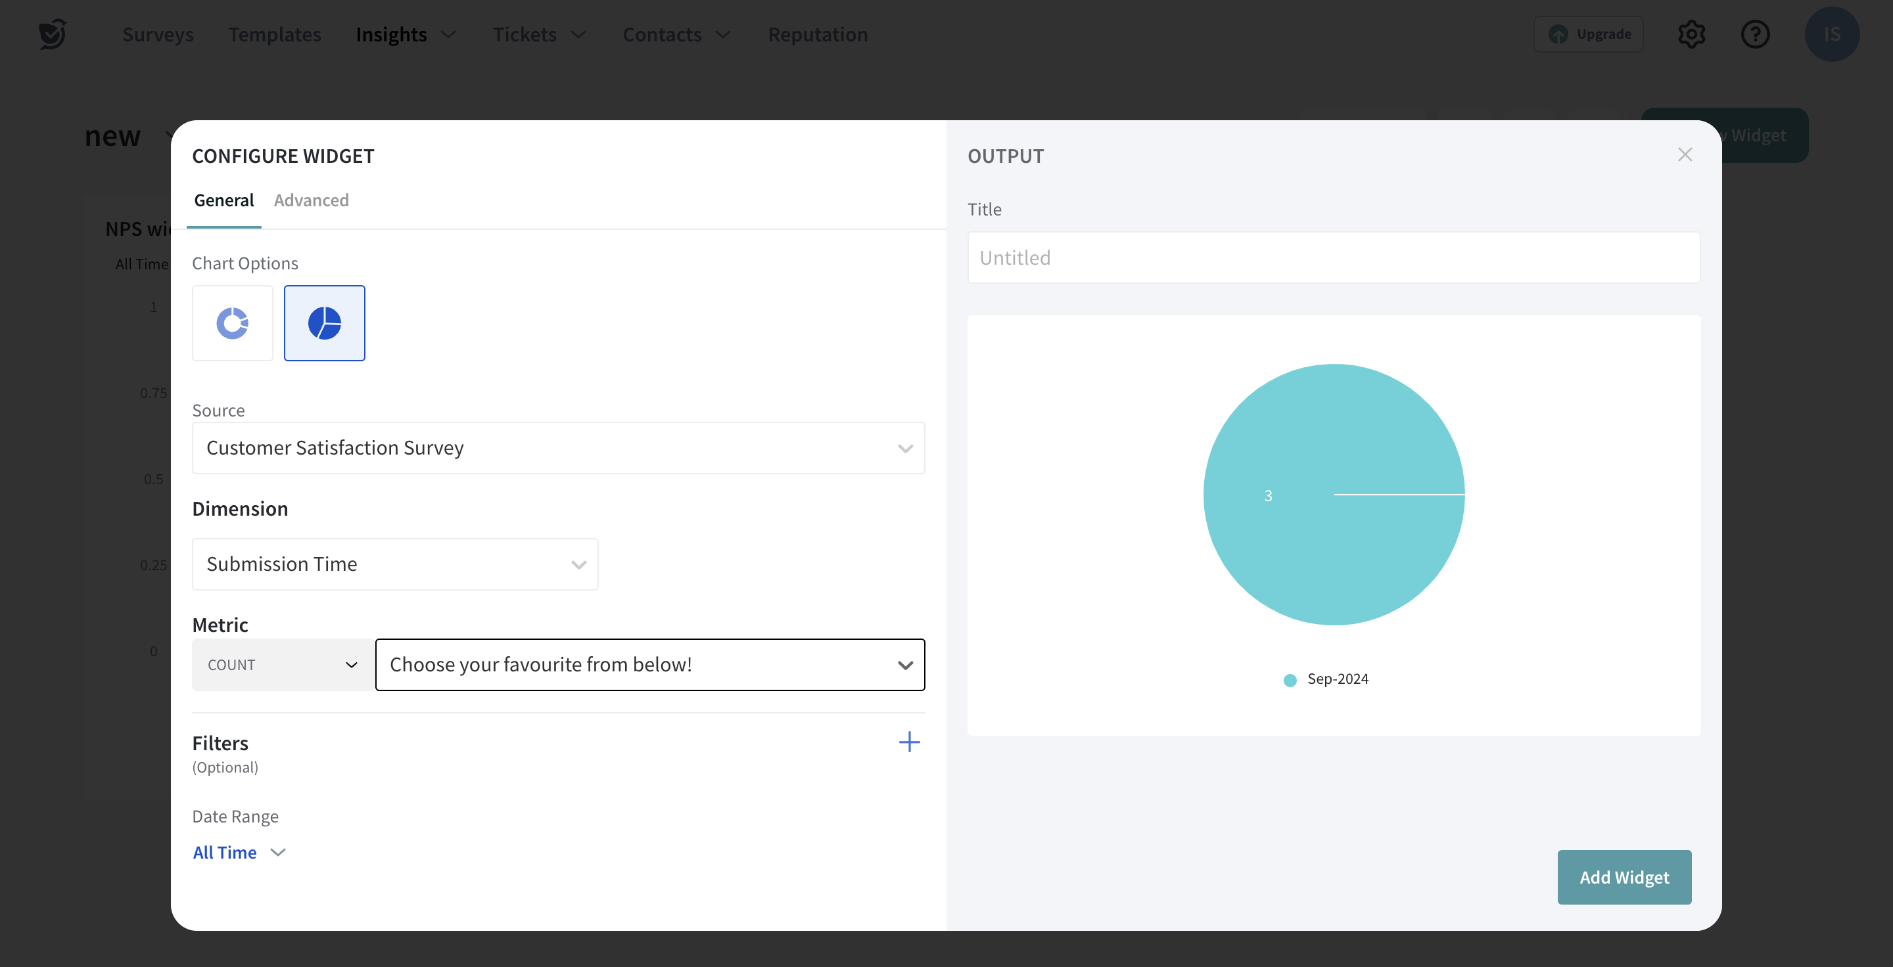
Task: Expand the Source survey dropdown
Action: coord(558,448)
